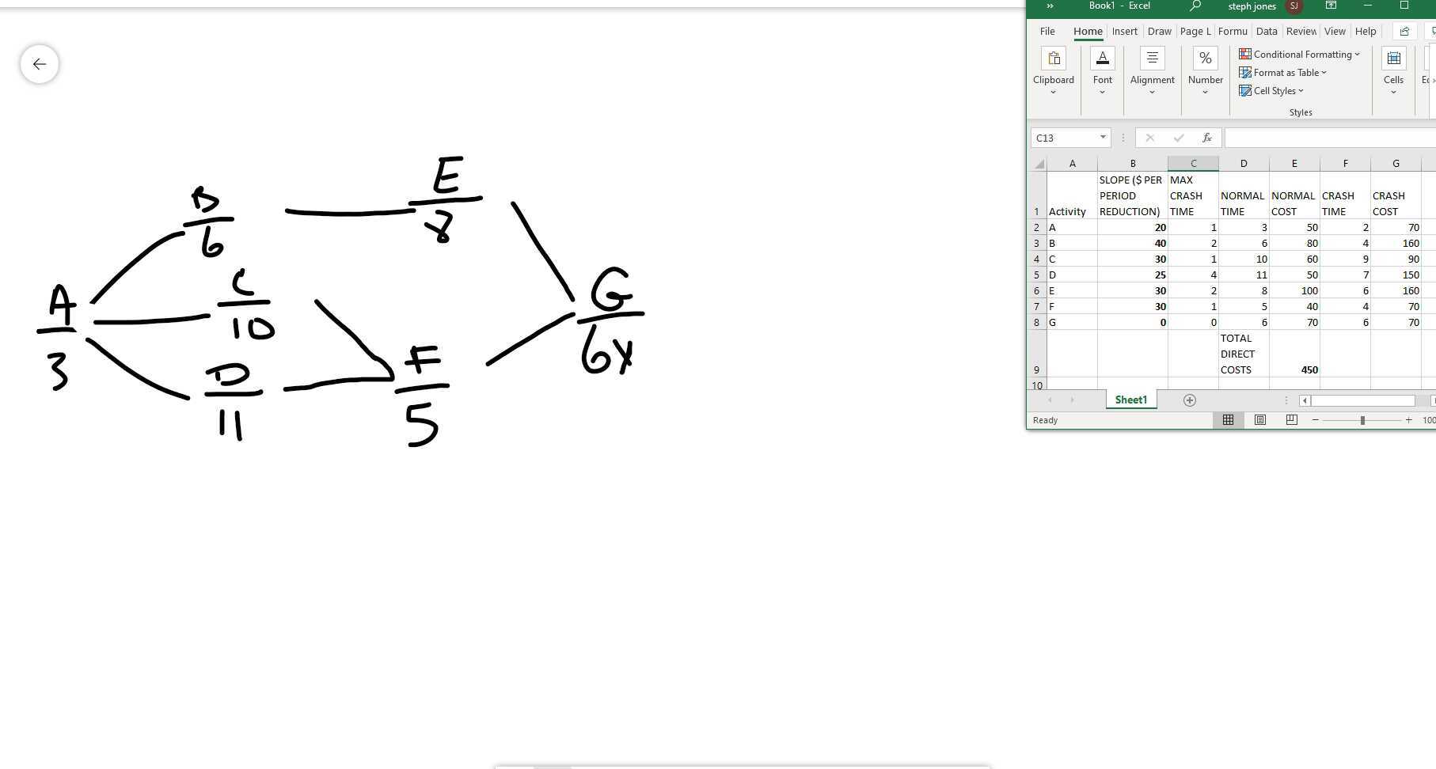
Task: Click the horizontal scrollbar track
Action: pos(1362,400)
